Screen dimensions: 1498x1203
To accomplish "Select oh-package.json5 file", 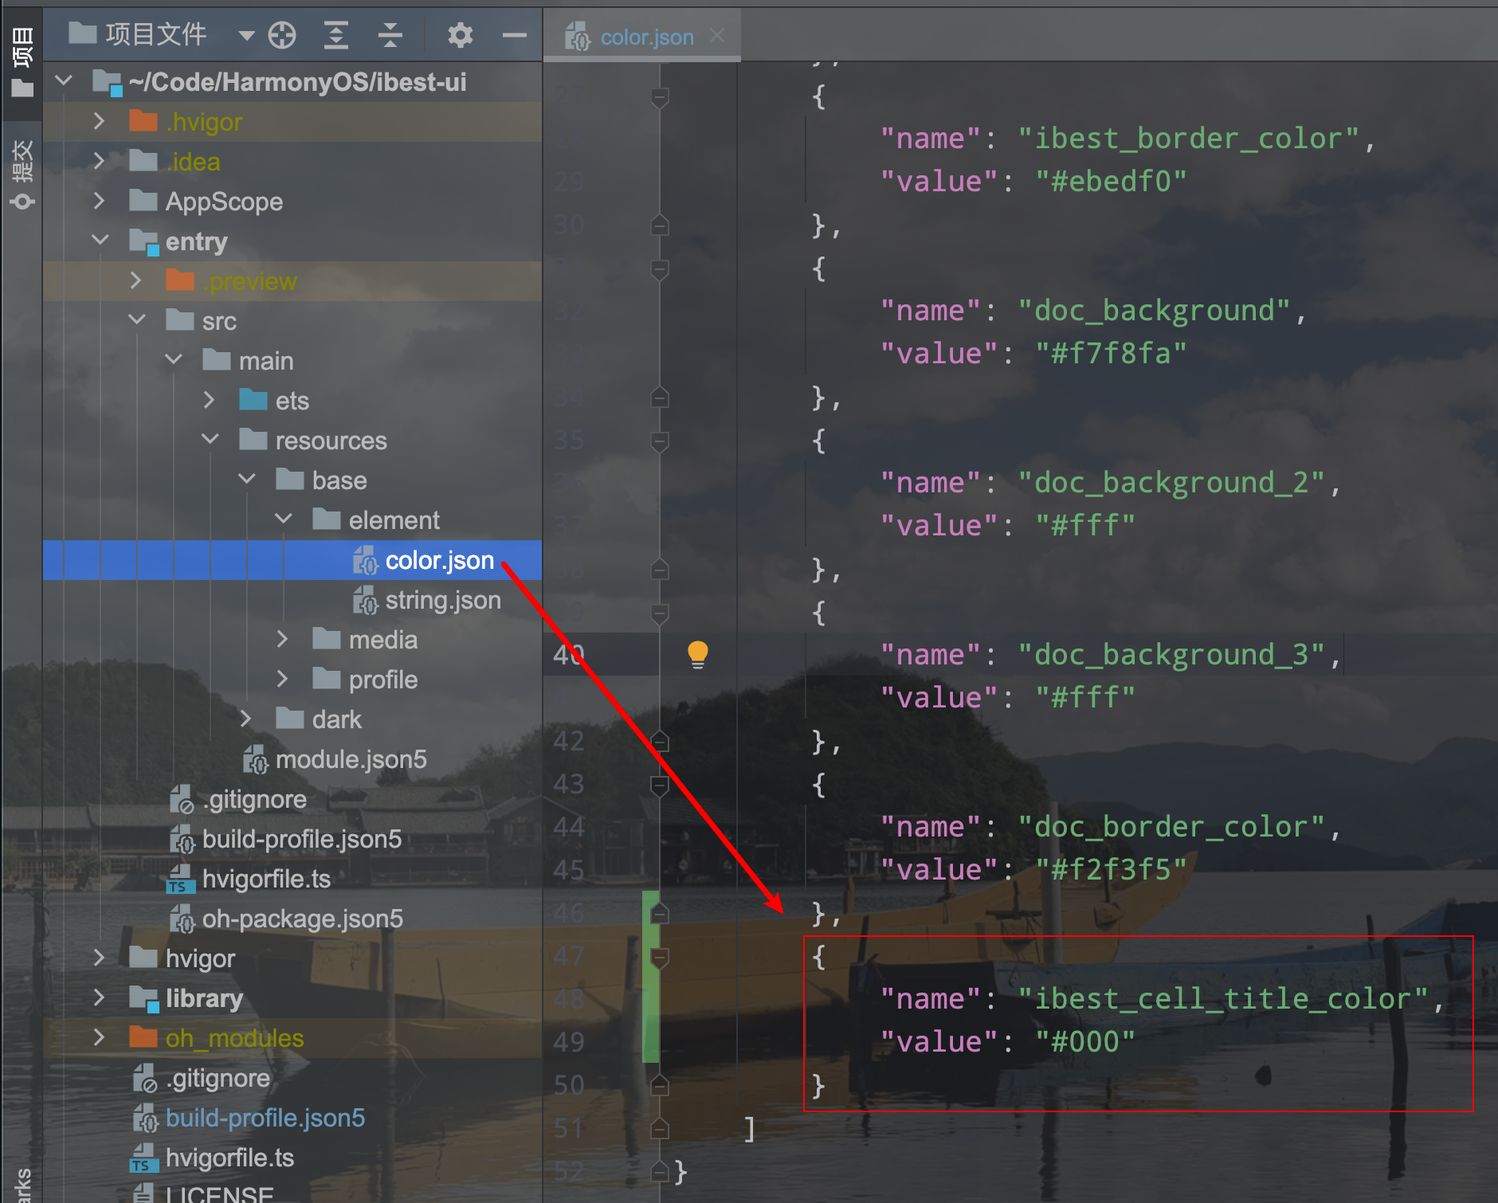I will point(303,919).
